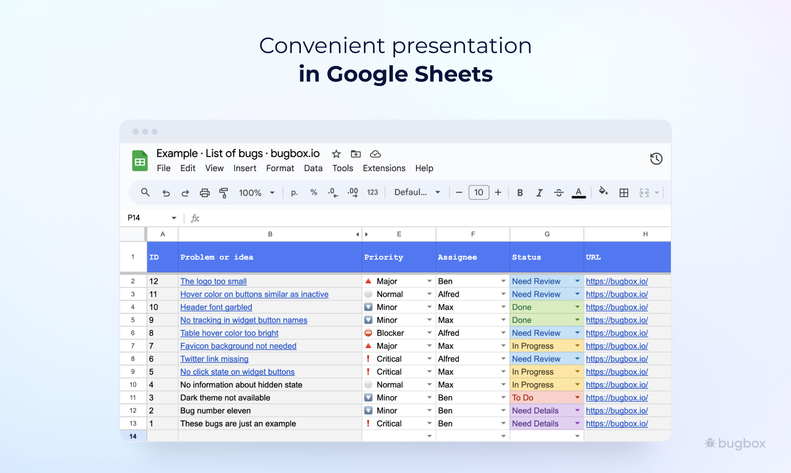Open the fill color bucket

click(603, 191)
